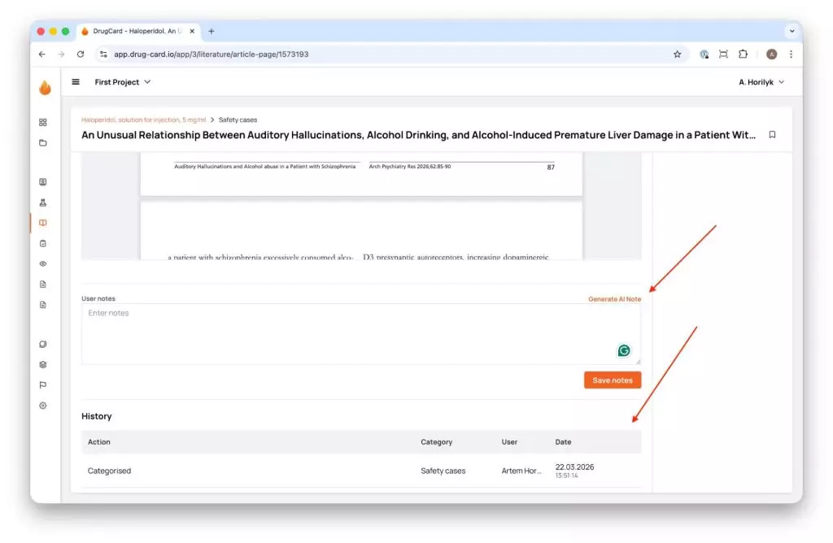Open the chat bubble icon in sidebar
Image resolution: width=833 pixels, height=543 pixels.
coord(43,344)
